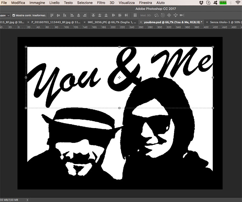Open the Filtro menu
This screenshot has width=242, height=202.
(101, 3)
